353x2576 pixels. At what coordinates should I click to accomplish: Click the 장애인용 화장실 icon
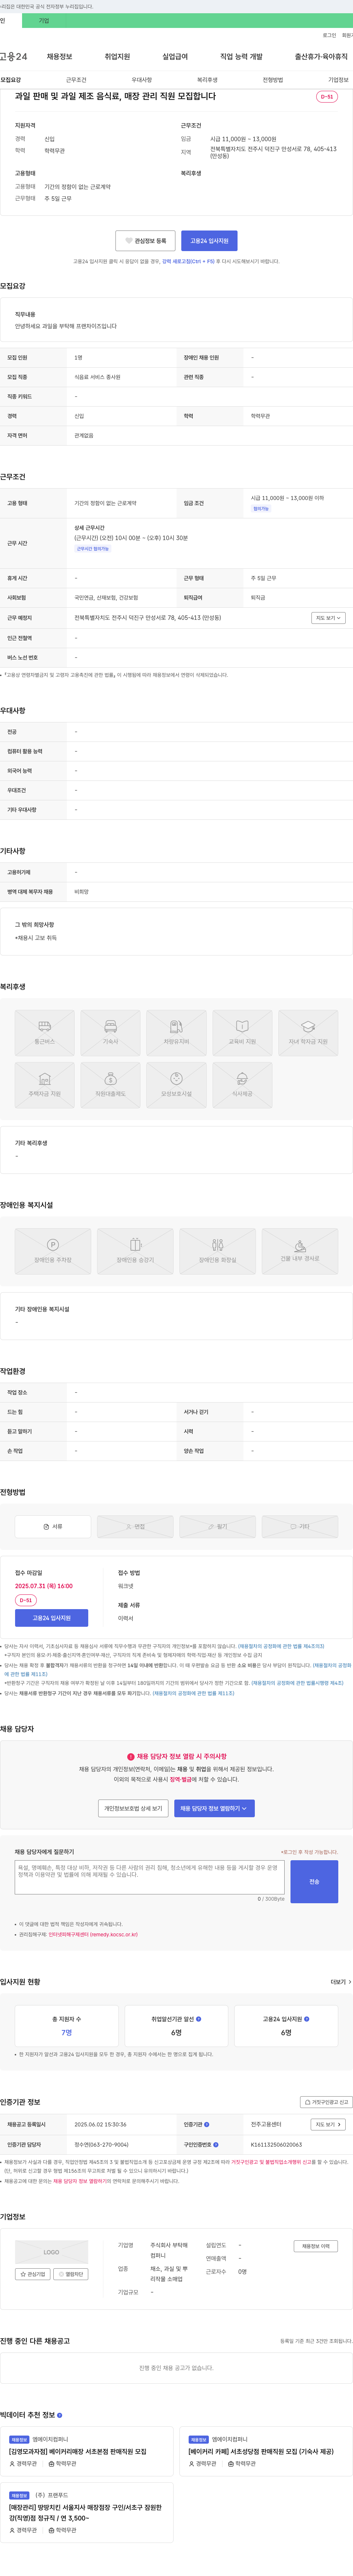(x=217, y=1251)
